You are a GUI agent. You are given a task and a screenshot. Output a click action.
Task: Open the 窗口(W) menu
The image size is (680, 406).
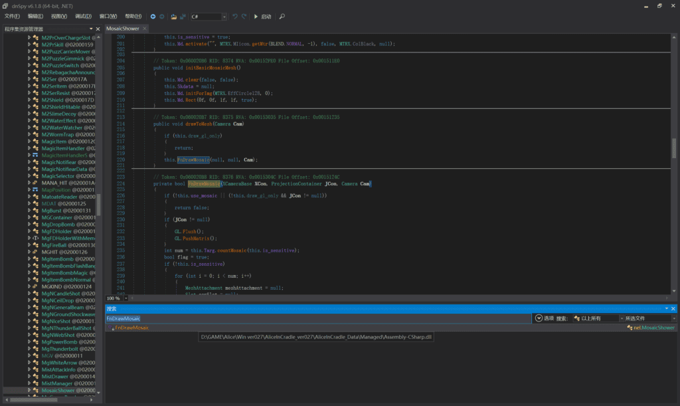(x=108, y=17)
